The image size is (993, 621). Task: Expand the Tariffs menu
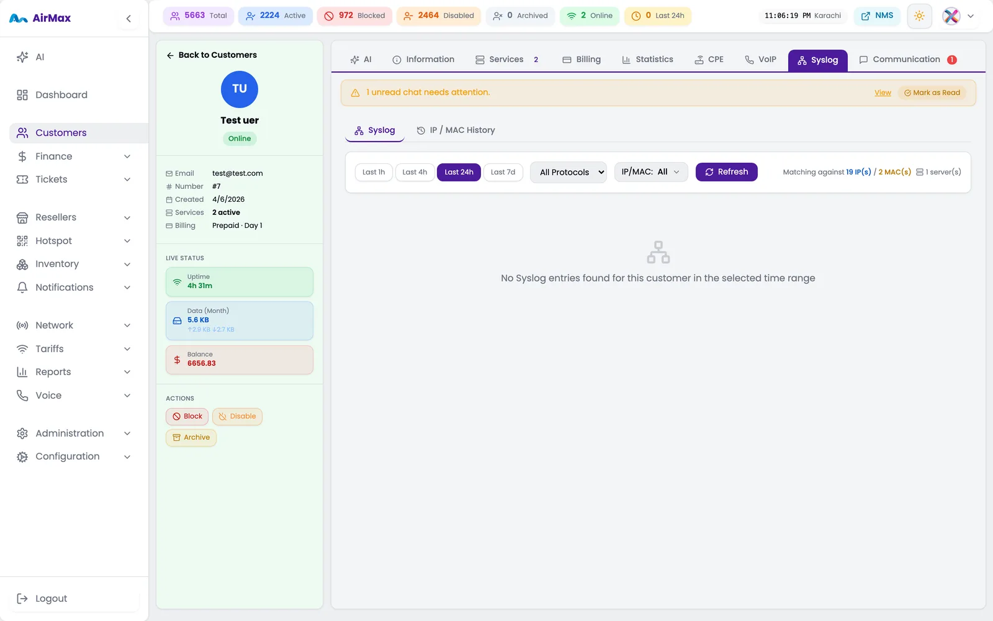pos(74,349)
